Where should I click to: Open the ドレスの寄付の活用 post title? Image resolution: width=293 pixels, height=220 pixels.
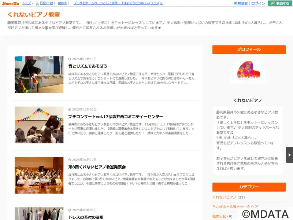86,217
